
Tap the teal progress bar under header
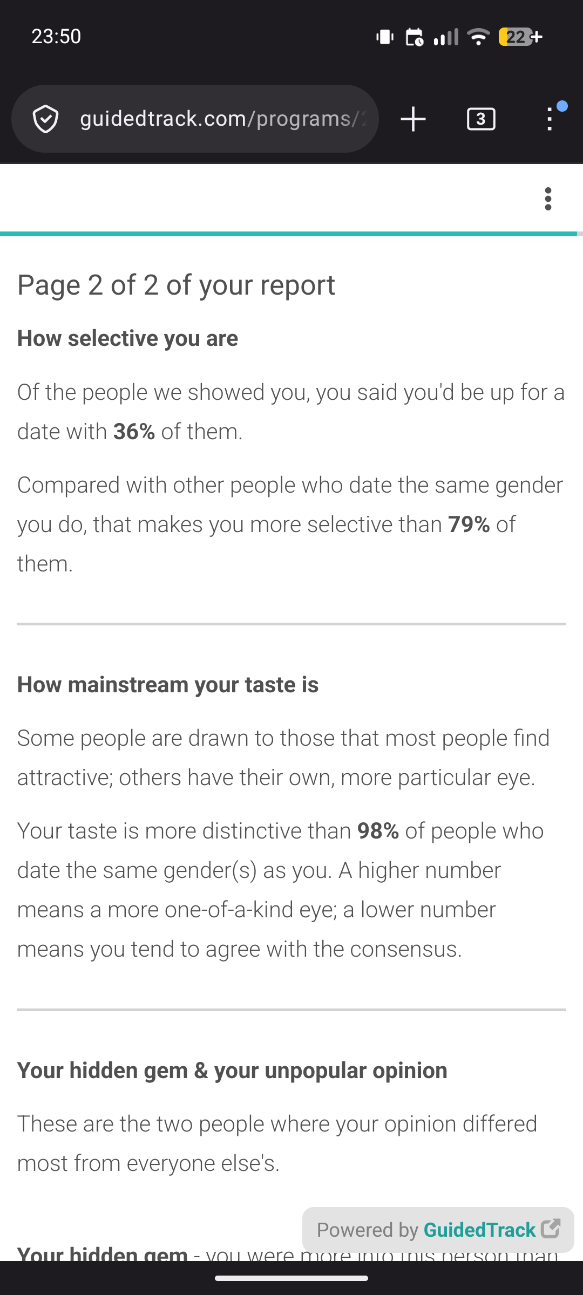[289, 234]
